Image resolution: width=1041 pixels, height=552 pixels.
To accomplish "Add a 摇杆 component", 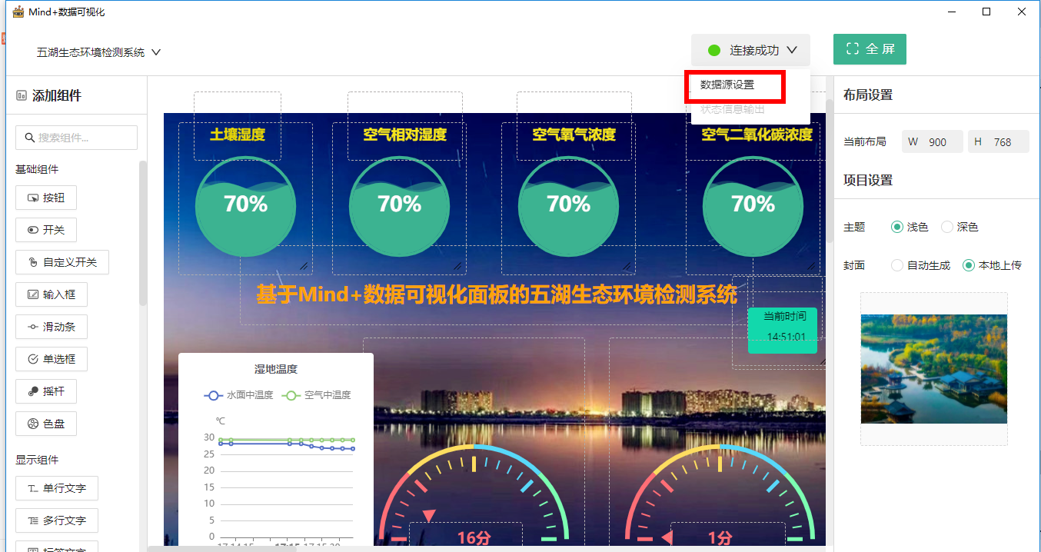I will pyautogui.click(x=46, y=391).
